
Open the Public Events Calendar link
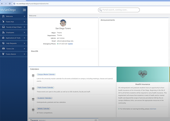(x=45, y=88)
